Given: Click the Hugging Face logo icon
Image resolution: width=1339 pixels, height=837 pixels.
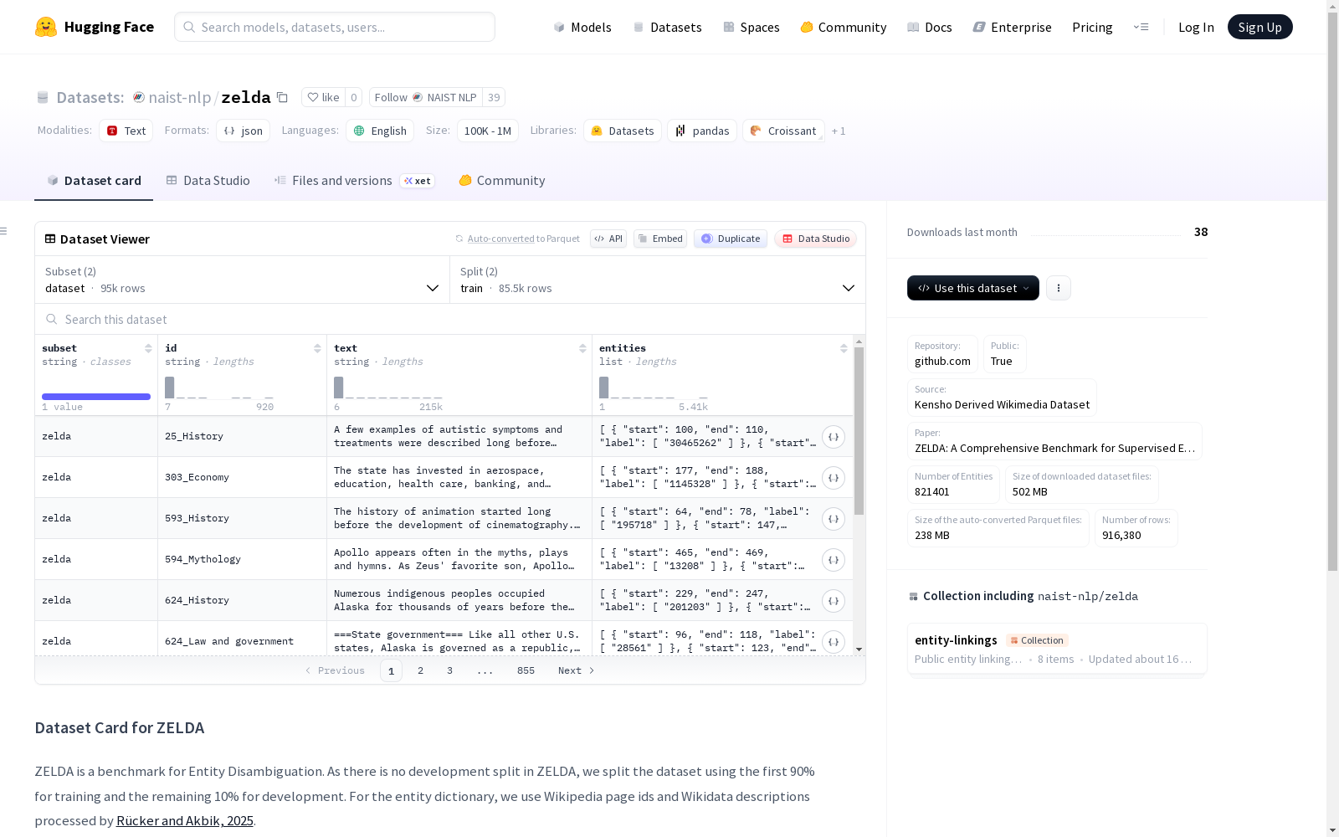Looking at the screenshot, I should pos(46,27).
